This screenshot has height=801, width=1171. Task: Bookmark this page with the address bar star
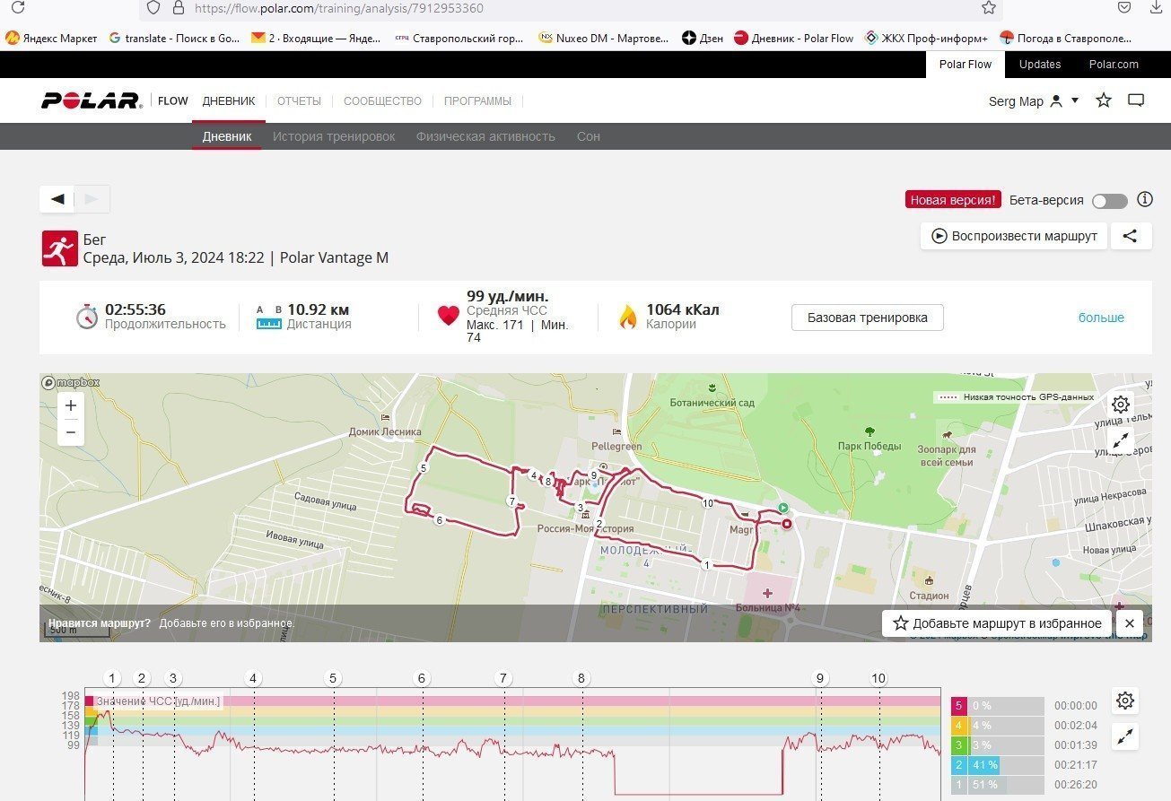(989, 7)
